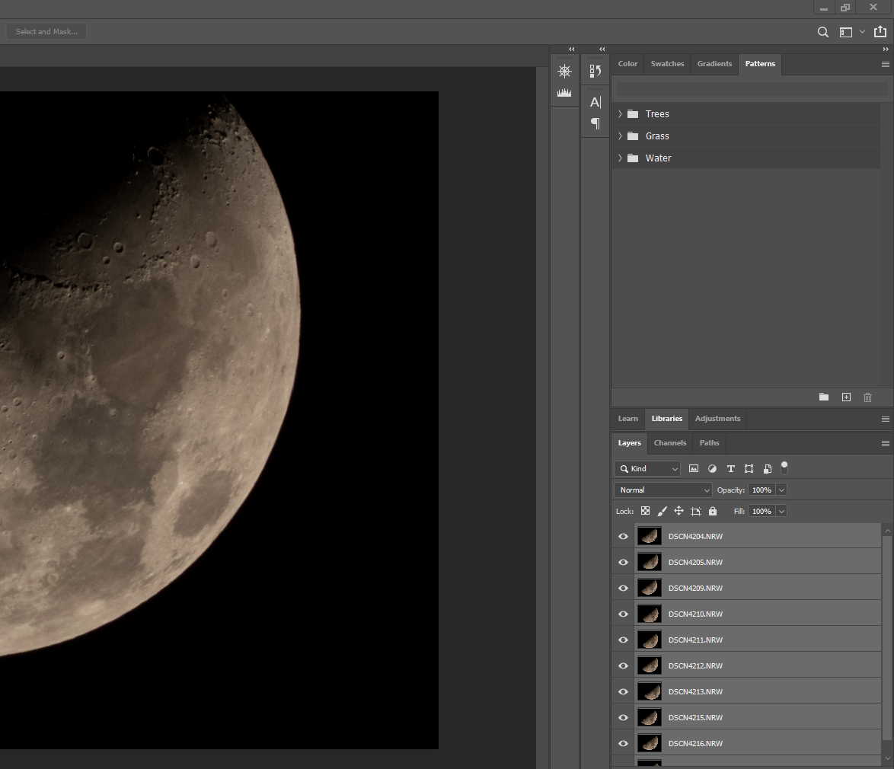Filter for adjustment layers in Layers panel
Screen dimensions: 894x769
[x=711, y=468]
